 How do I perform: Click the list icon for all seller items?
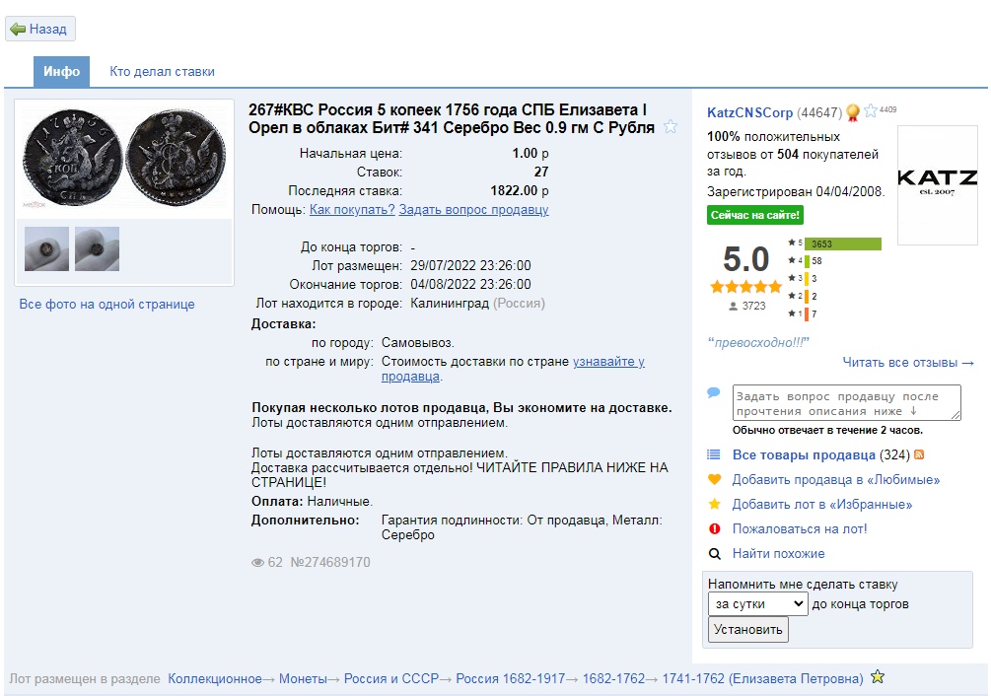(x=715, y=455)
